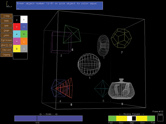This screenshot has width=166, height=124.
Task: Toggle Clip Lock
Action: point(6,50)
